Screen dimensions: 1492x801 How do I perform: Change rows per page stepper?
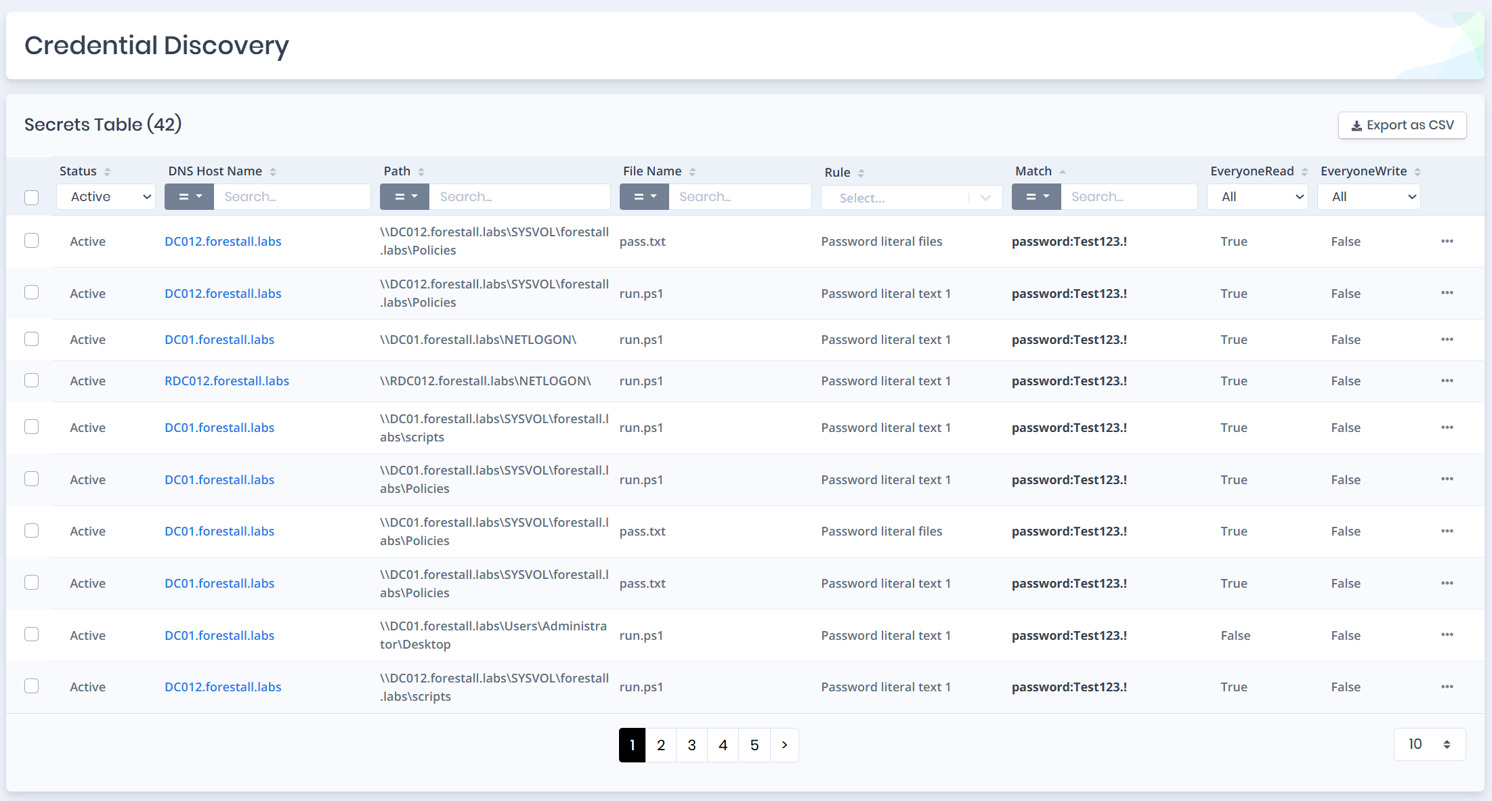click(1430, 744)
